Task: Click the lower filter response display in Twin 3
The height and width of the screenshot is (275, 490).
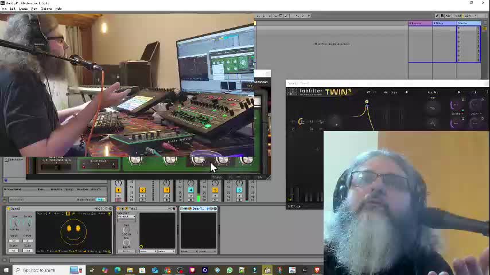Action: [433, 124]
